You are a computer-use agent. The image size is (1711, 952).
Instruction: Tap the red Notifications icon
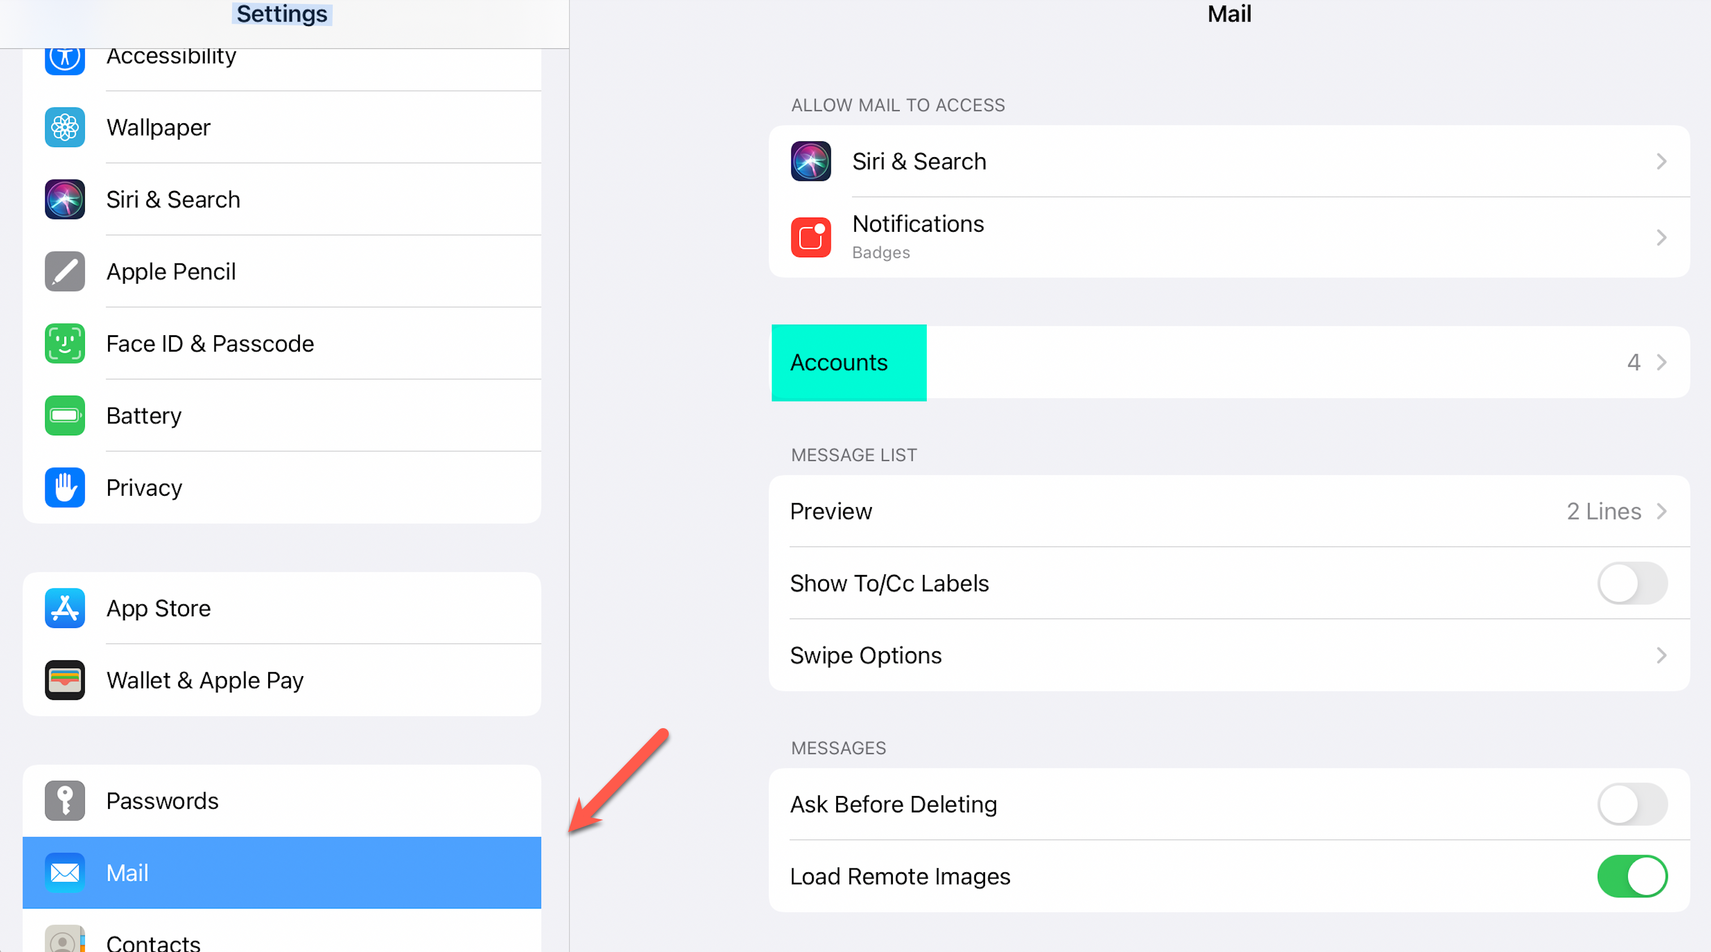pos(810,237)
